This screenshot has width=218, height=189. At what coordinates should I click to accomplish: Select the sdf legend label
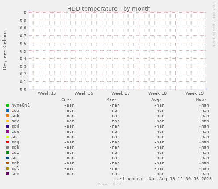click(x=15, y=137)
